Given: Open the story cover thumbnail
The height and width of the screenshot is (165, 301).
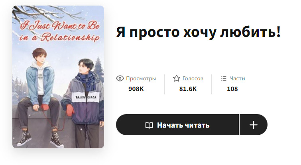Looking at the screenshot, I should tap(58, 77).
